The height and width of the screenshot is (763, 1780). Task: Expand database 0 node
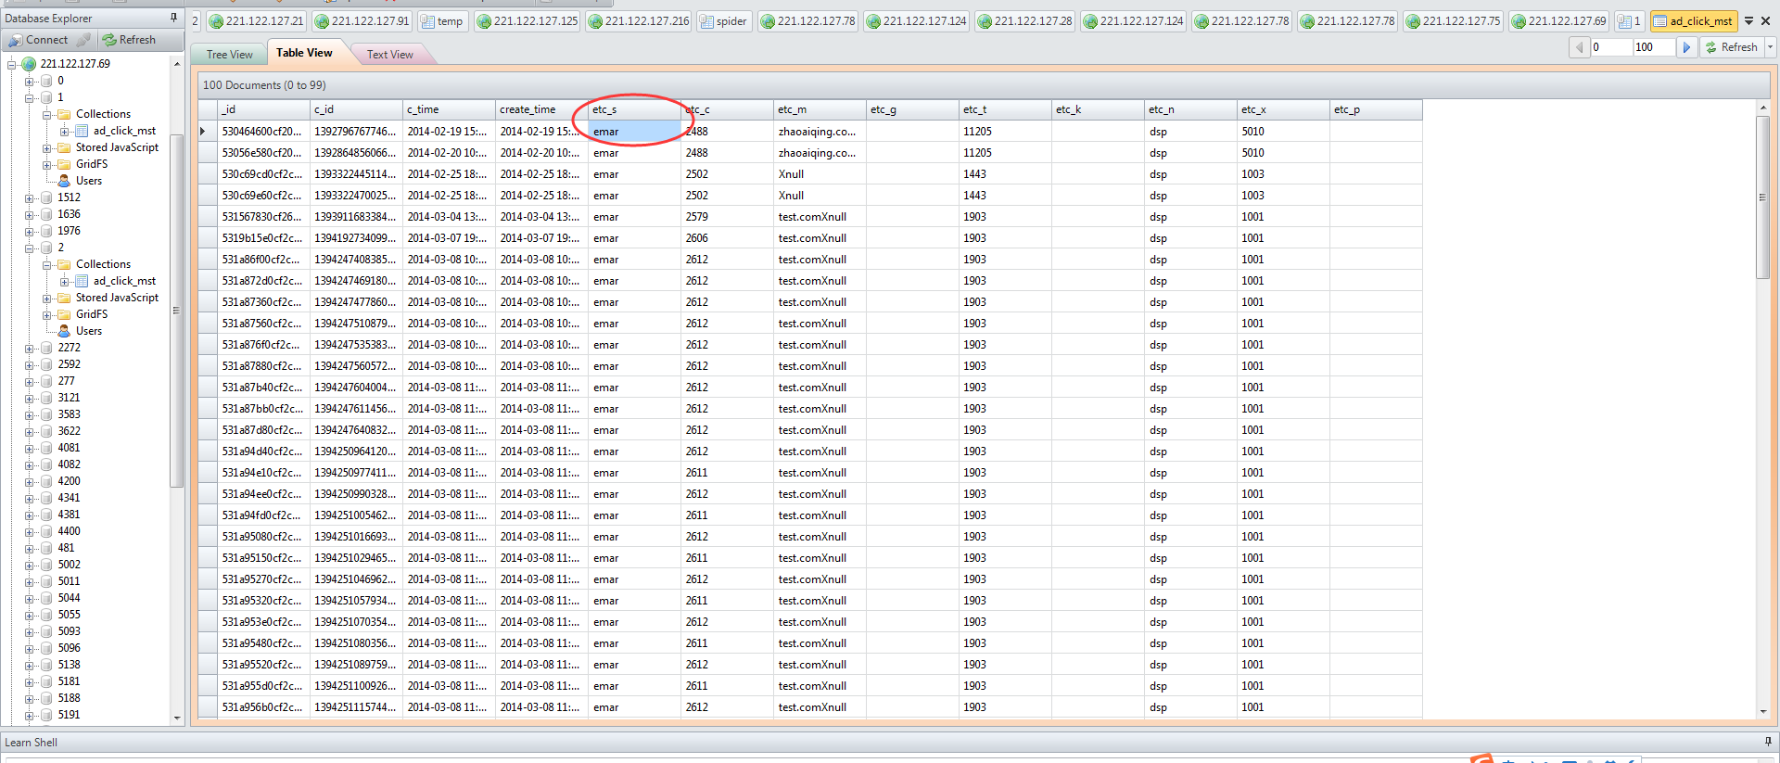point(29,82)
